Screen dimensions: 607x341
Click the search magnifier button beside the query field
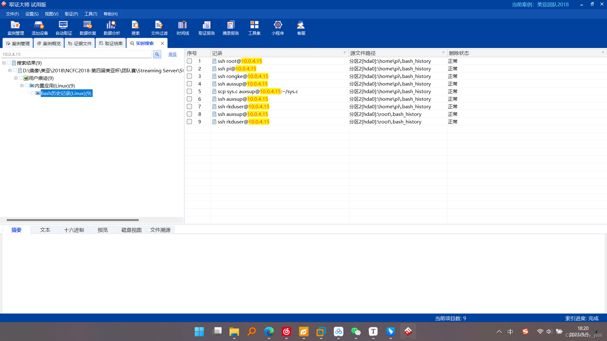tap(157, 54)
